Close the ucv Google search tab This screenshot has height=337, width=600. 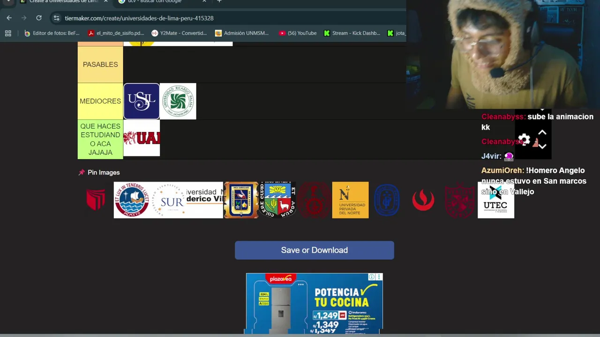click(x=204, y=1)
